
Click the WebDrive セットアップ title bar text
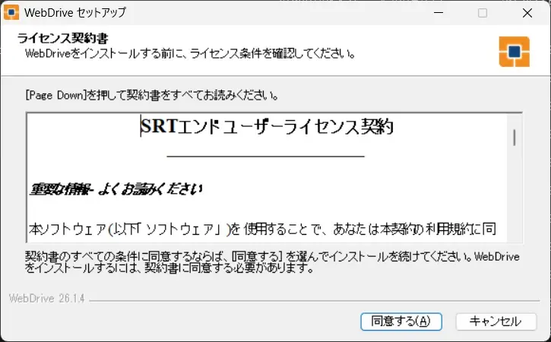point(75,13)
